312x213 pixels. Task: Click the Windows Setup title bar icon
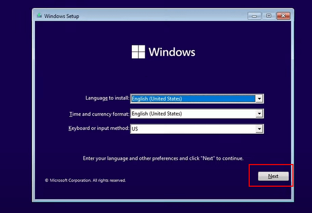point(39,15)
